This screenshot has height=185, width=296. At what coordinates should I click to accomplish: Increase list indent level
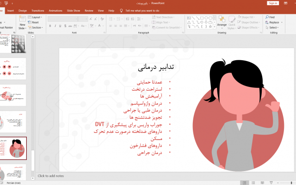[133, 19]
